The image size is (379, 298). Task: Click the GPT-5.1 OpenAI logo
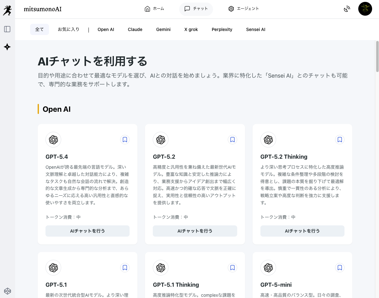pyautogui.click(x=53, y=268)
